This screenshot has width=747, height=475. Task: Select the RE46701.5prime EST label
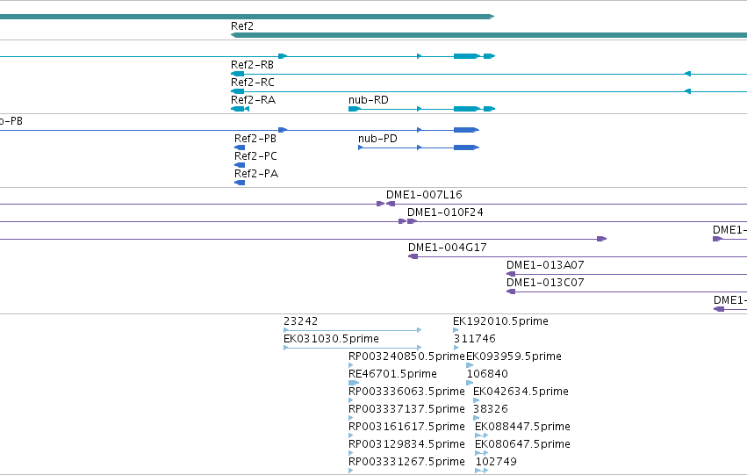pos(392,375)
